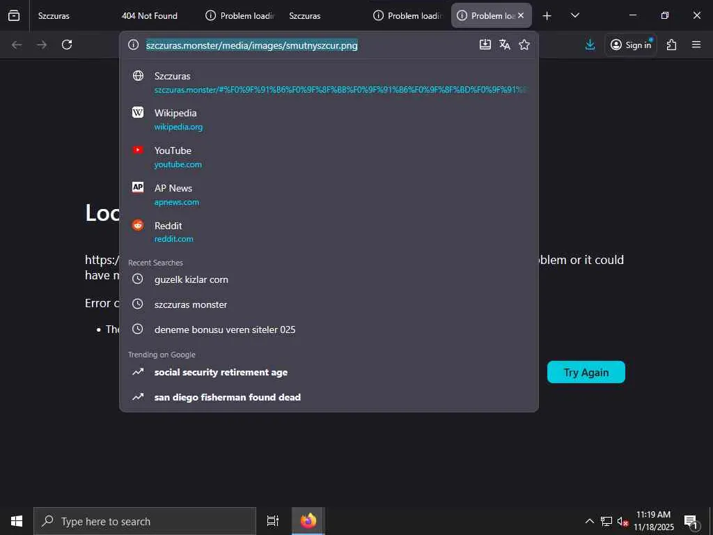Restore down the Firefox window
Viewport: 713px width, 535px height.
[x=665, y=15]
